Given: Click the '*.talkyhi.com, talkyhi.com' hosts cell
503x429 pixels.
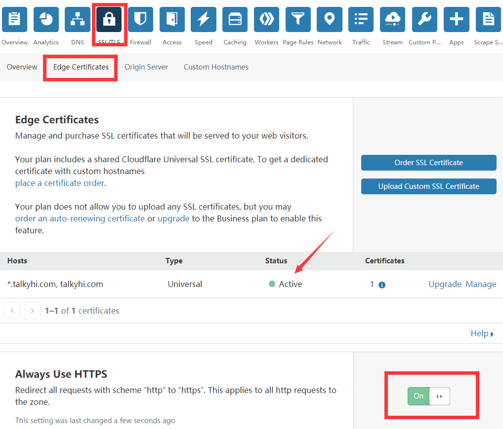Looking at the screenshot, I should tap(55, 285).
